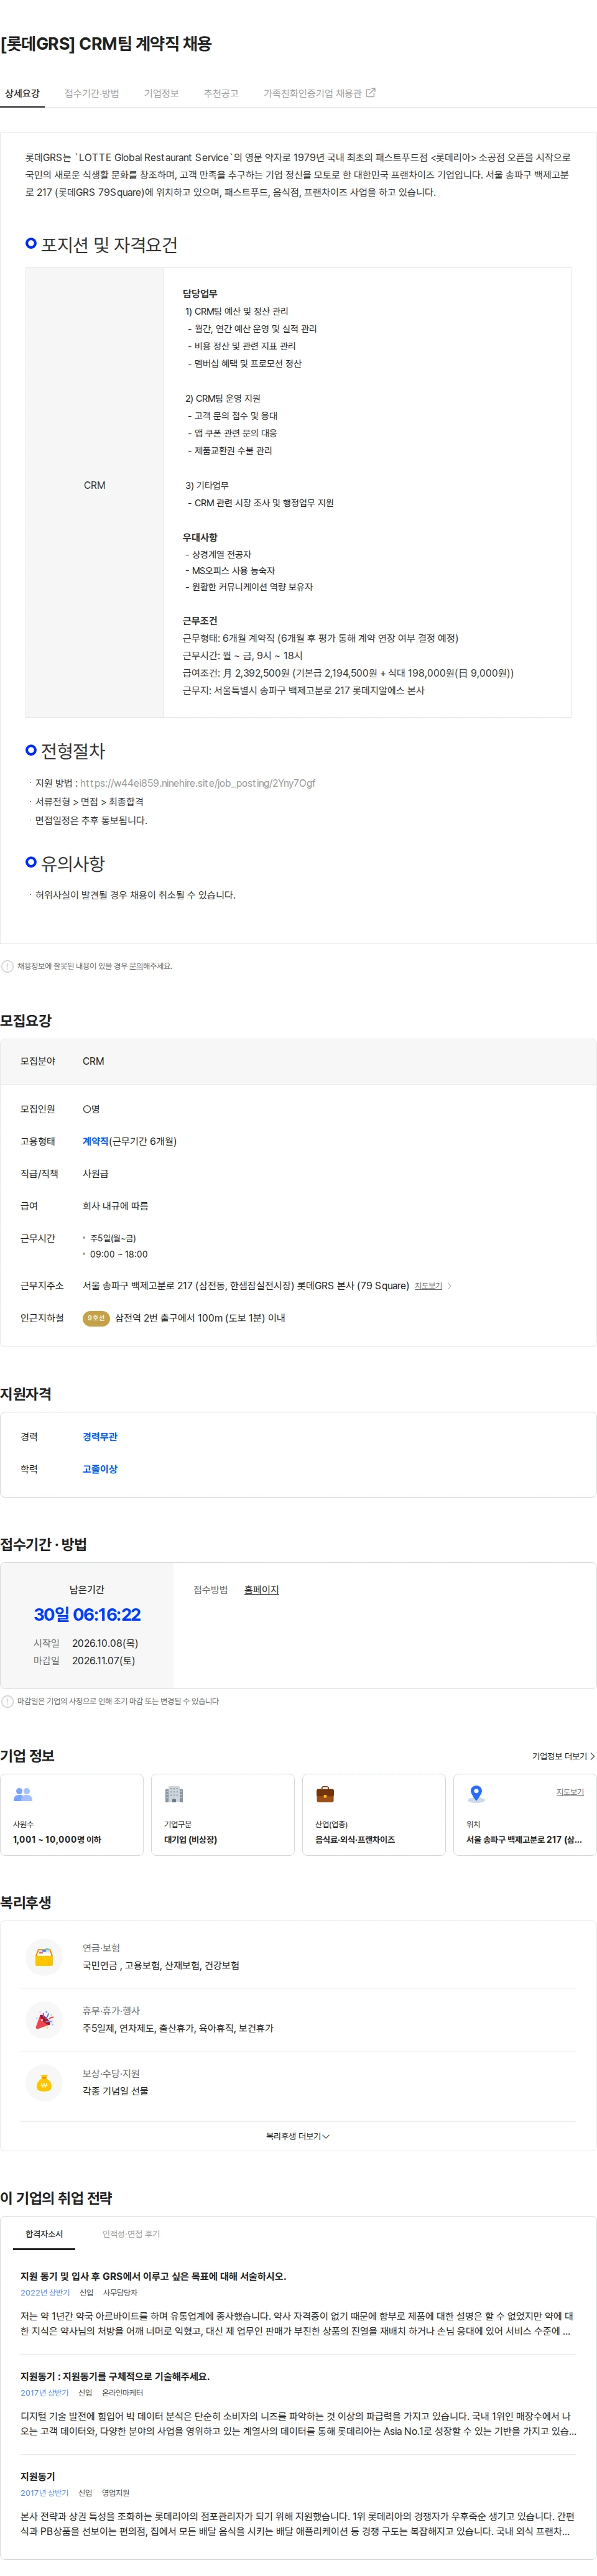Open 지도보기 next to 근무지주소

[428, 1286]
